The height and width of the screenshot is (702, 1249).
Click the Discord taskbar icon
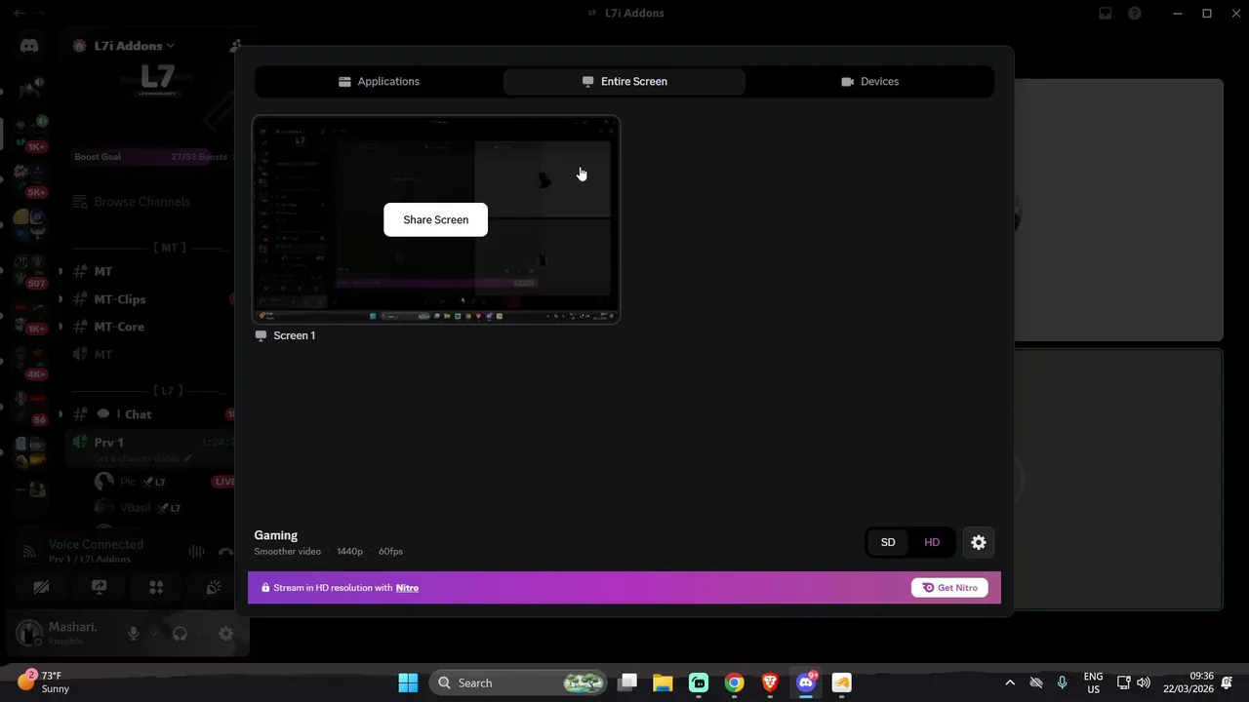click(806, 682)
